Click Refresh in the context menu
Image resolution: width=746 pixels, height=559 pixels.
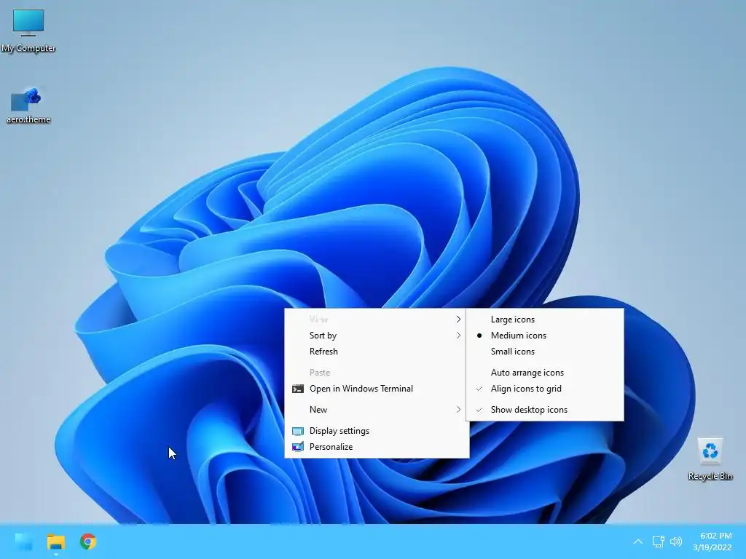pyautogui.click(x=377, y=352)
